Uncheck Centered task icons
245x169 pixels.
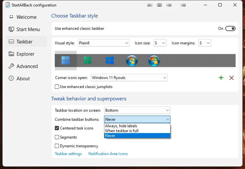click(57, 128)
